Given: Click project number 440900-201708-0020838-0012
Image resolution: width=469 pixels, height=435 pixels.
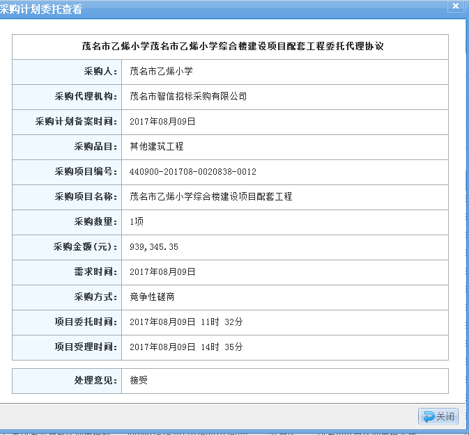Looking at the screenshot, I should point(193,171).
